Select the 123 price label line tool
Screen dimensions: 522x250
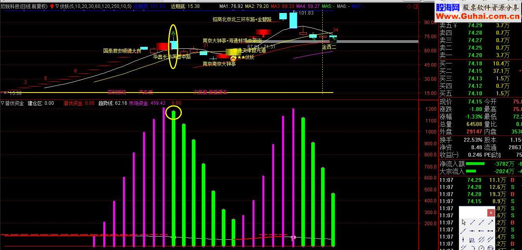[x=472, y=240]
